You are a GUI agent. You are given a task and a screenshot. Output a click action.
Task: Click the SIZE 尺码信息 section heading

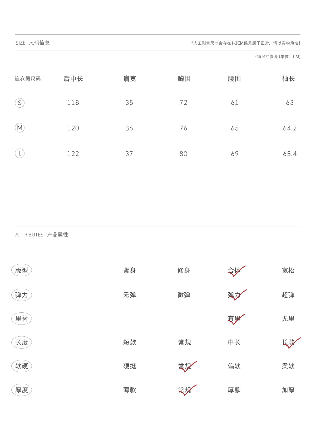click(33, 43)
